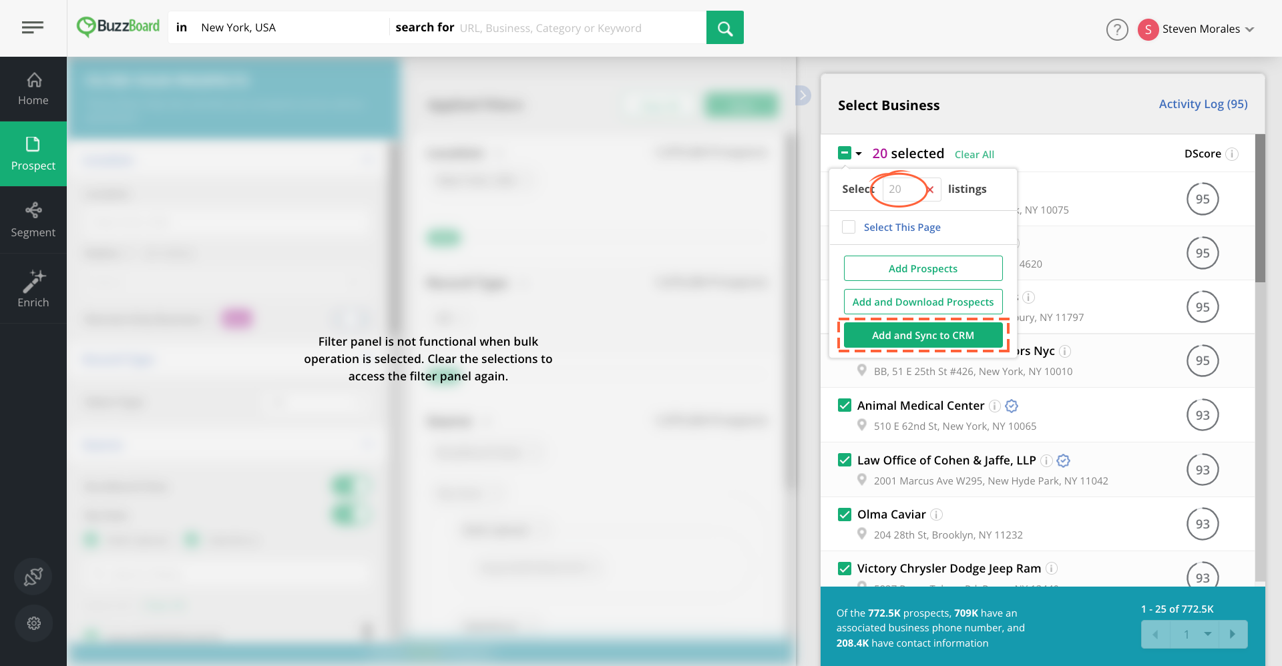Uncheck Animal Medical Center
Image resolution: width=1282 pixels, height=666 pixels.
tap(845, 405)
